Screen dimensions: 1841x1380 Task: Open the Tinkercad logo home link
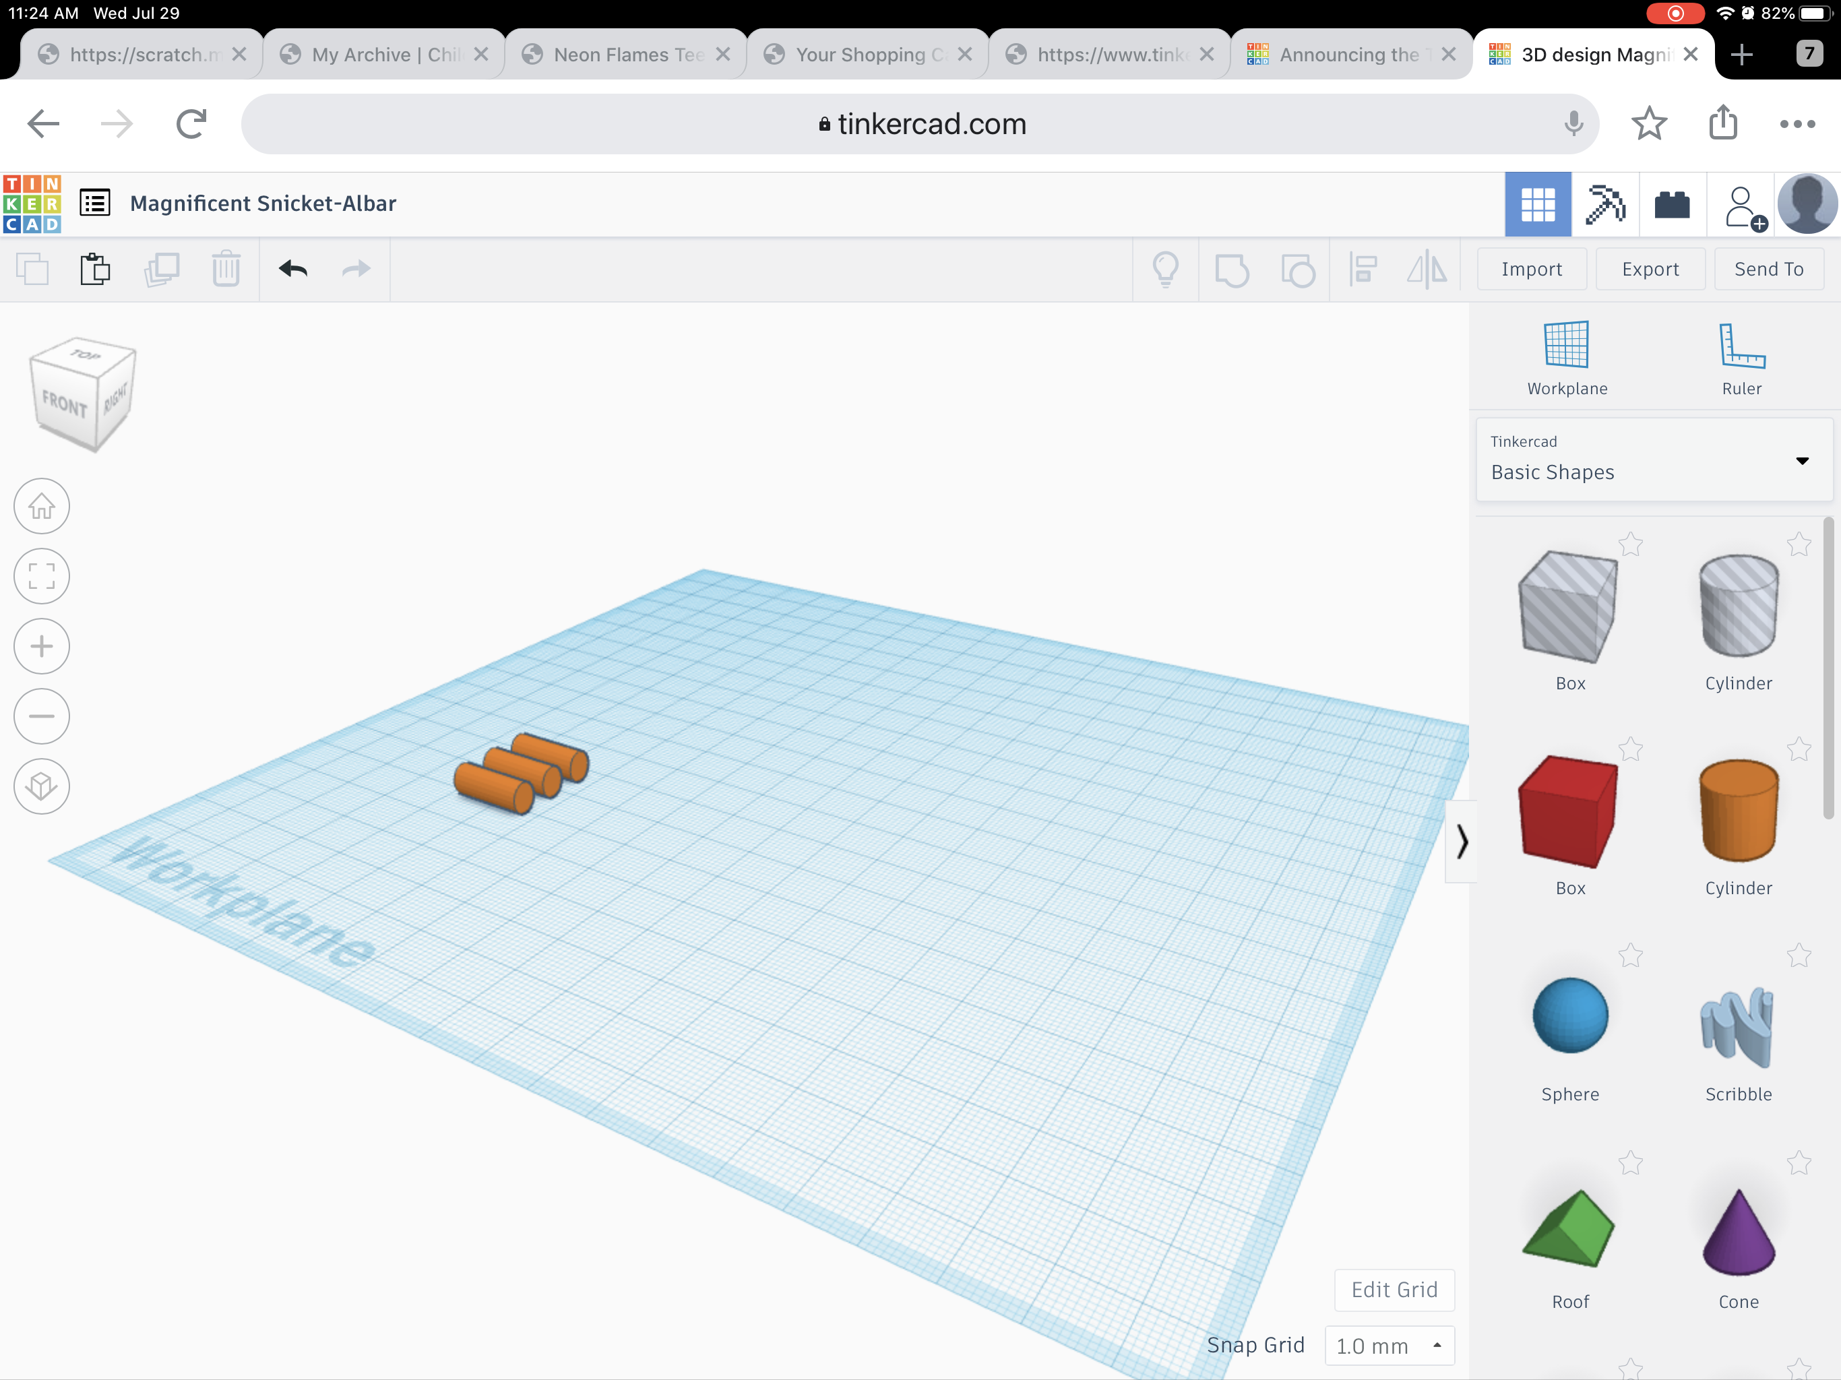click(32, 204)
